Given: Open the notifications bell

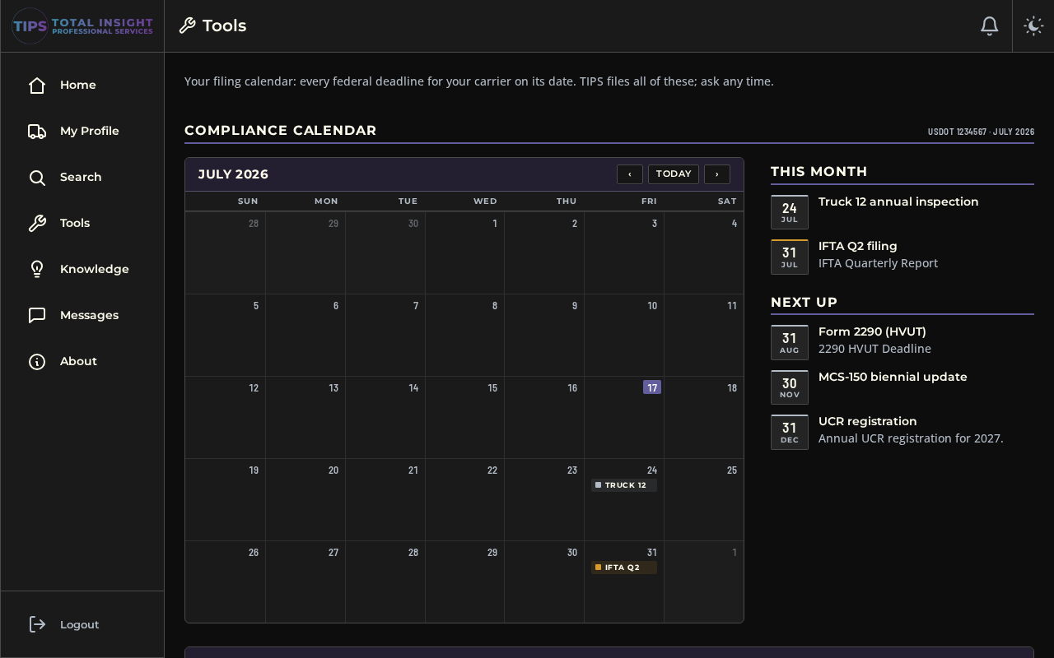Looking at the screenshot, I should pyautogui.click(x=990, y=26).
